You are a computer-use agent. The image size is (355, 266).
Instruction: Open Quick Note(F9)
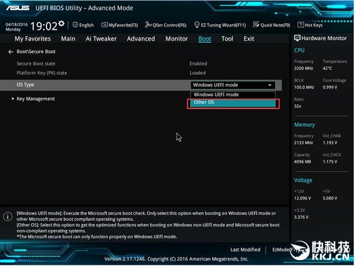[x=271, y=25]
